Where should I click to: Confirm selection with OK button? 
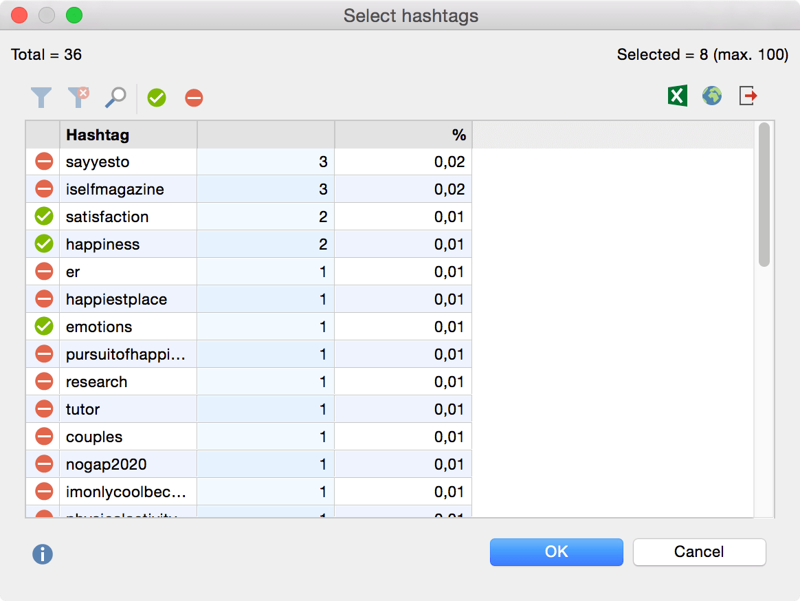tap(556, 551)
